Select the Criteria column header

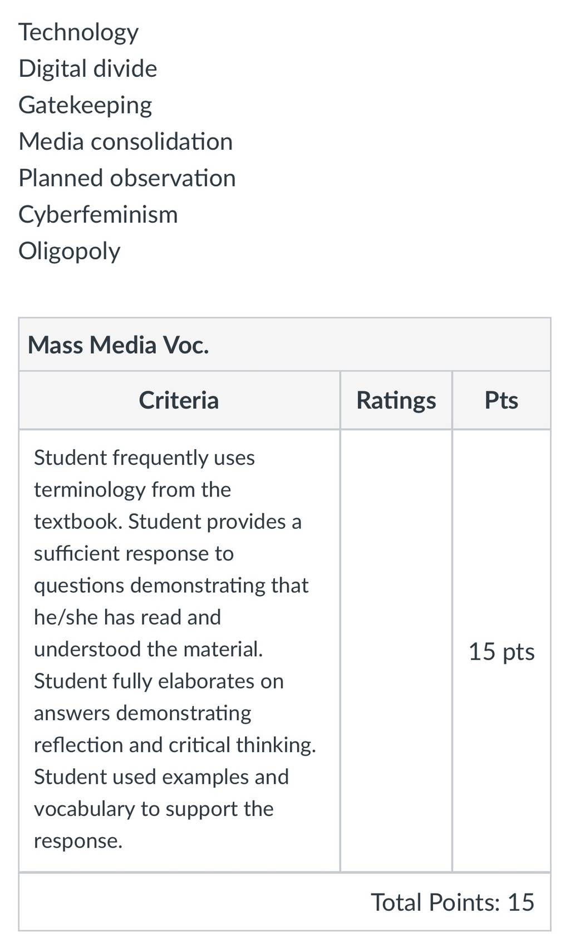179,400
